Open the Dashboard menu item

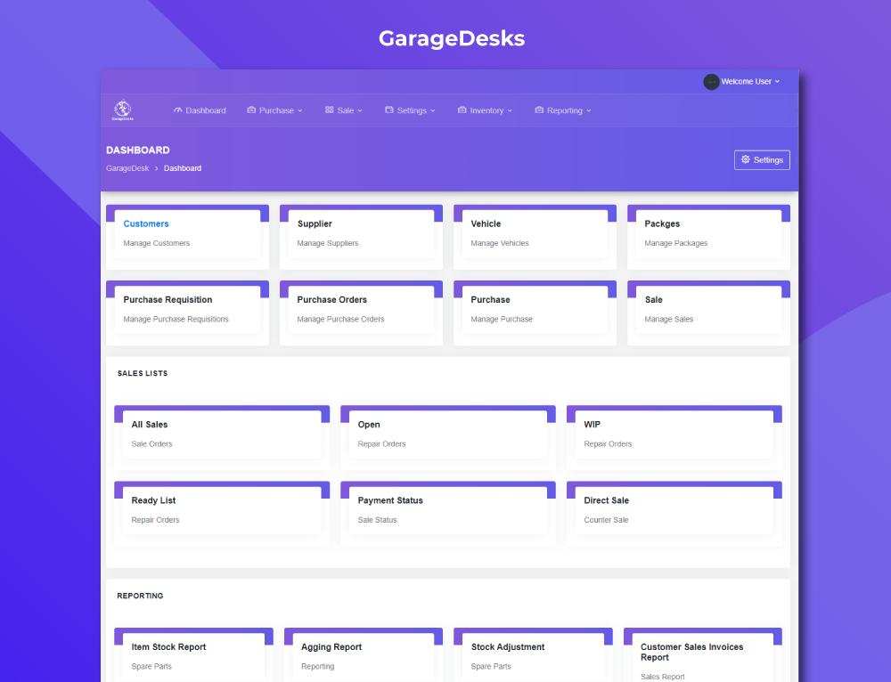[x=200, y=110]
